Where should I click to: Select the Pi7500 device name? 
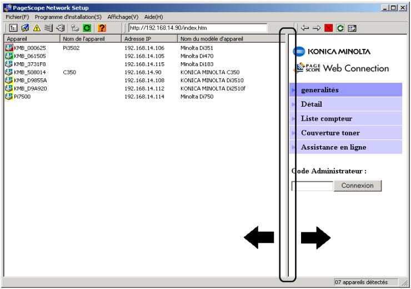(x=22, y=97)
